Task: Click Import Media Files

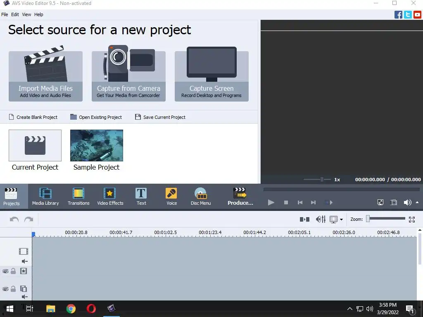Action: [45, 76]
